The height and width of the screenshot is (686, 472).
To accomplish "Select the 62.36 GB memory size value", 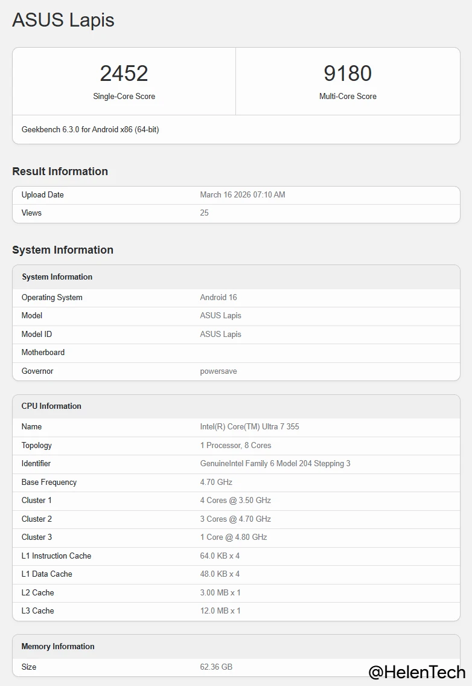I will pos(216,667).
